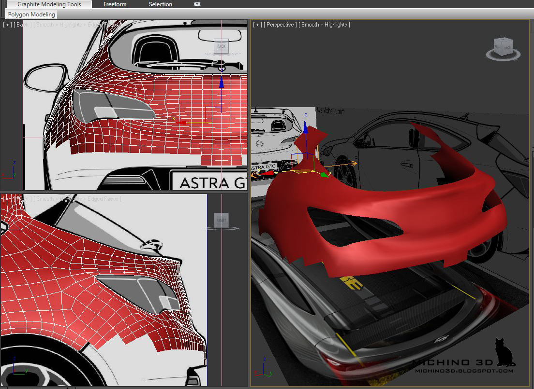Click the BACK ViewCube face
Viewport: 534px width, 389px height.
tap(221, 46)
